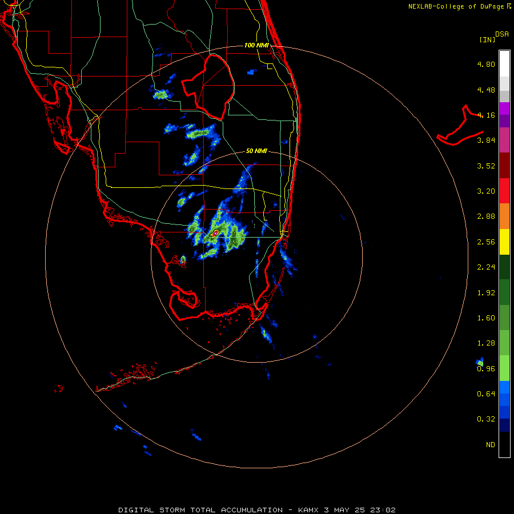The width and height of the screenshot is (514, 514).
Task: Select the light blue legend swatch
Action: pos(504,387)
